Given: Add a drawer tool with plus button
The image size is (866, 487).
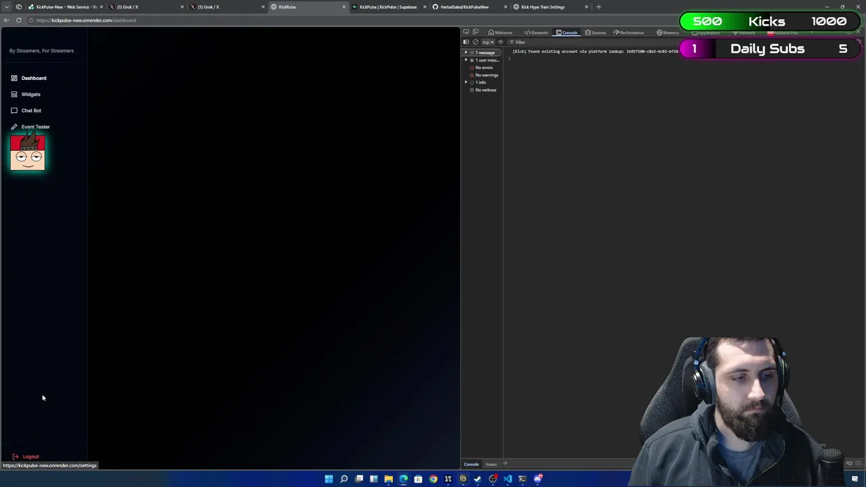Looking at the screenshot, I should pyautogui.click(x=505, y=464).
